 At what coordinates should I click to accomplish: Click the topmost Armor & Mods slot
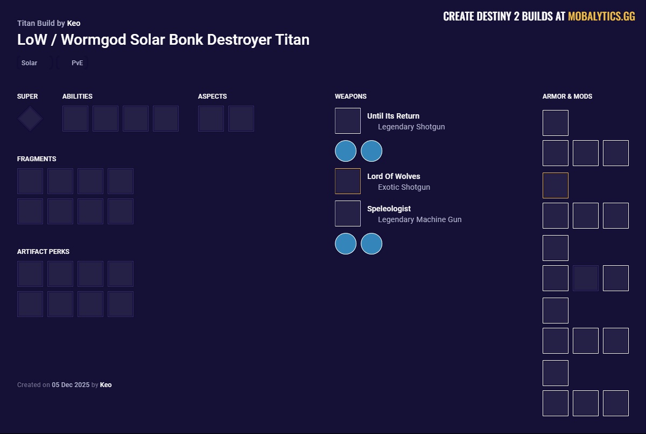coord(555,122)
